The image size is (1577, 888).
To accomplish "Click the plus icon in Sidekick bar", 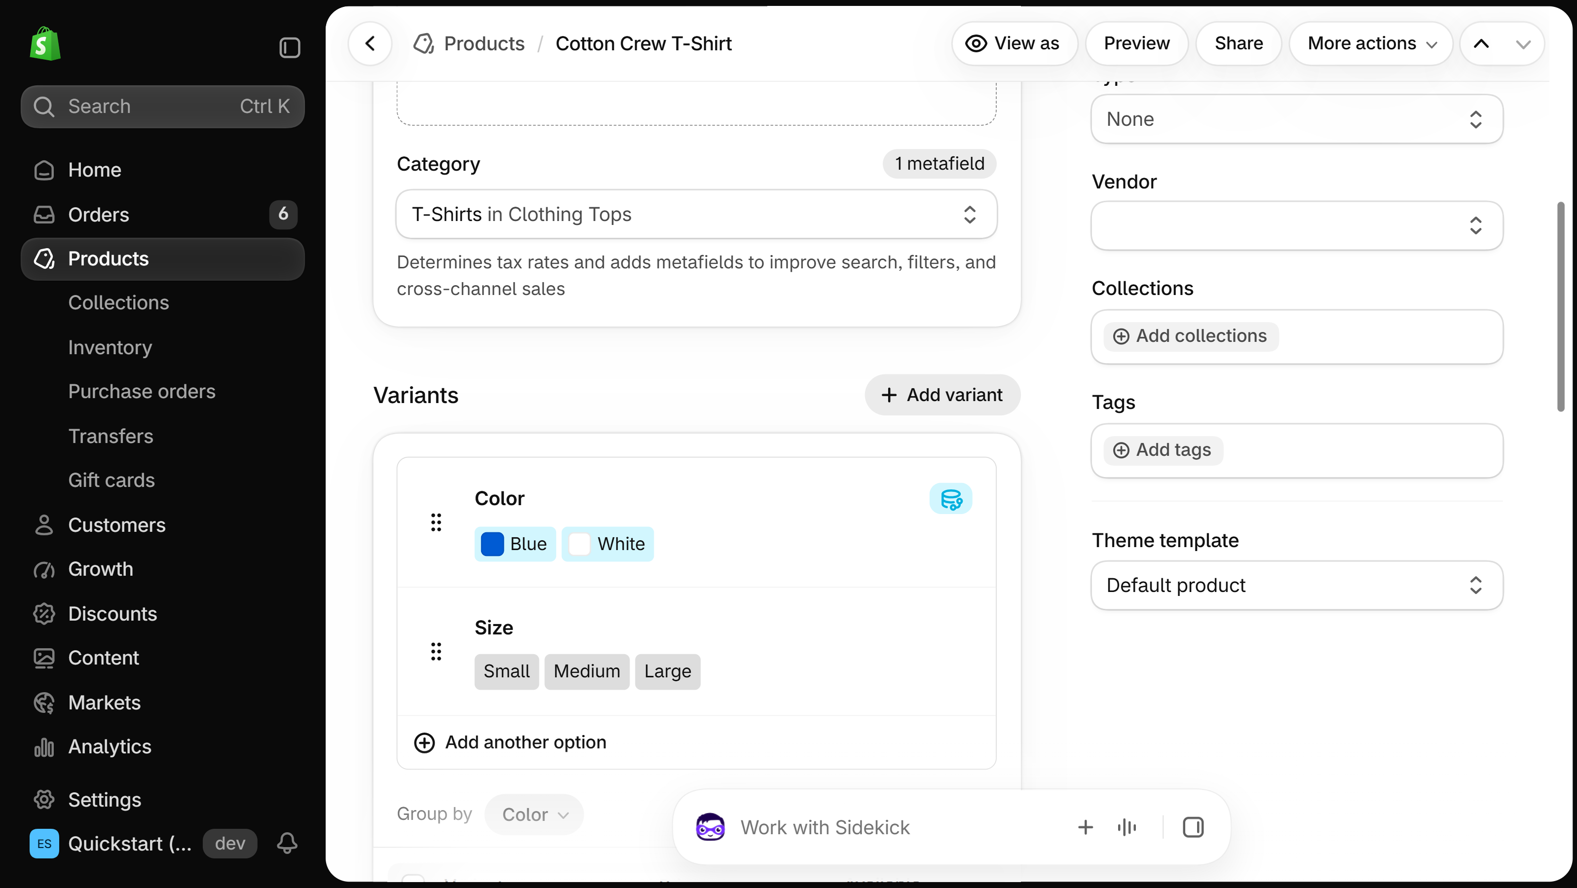I will tap(1086, 827).
